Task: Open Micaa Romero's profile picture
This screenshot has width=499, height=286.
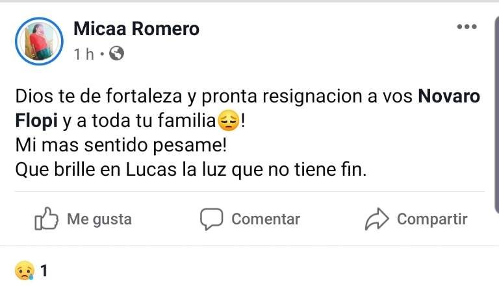Action: (42, 41)
